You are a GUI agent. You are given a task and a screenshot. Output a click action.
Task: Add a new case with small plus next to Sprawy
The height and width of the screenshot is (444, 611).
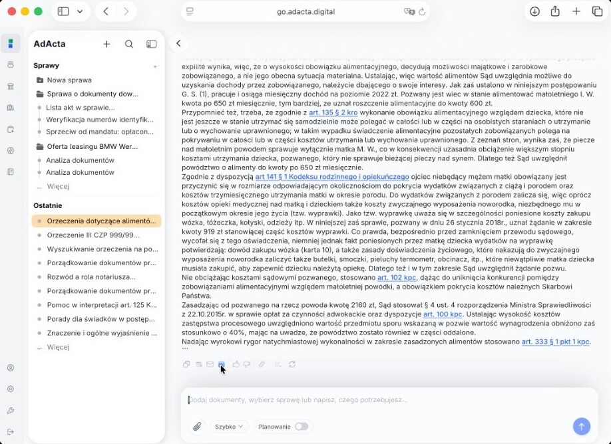[x=155, y=66]
